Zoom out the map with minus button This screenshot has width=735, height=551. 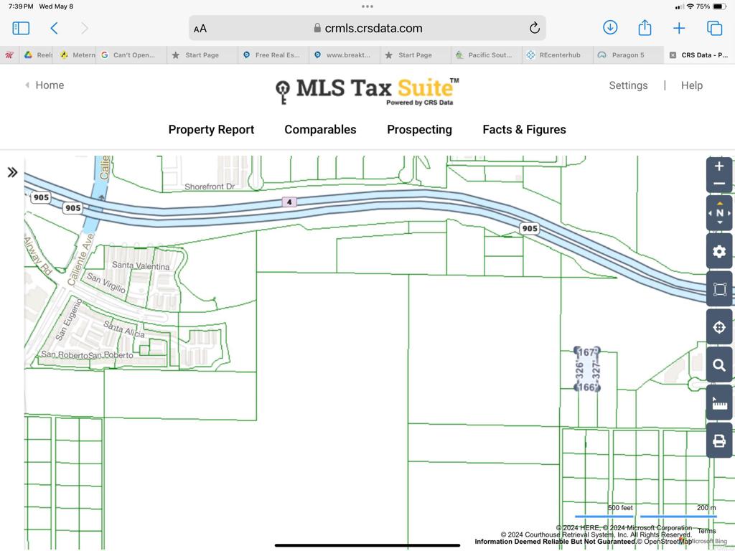pyautogui.click(x=719, y=184)
